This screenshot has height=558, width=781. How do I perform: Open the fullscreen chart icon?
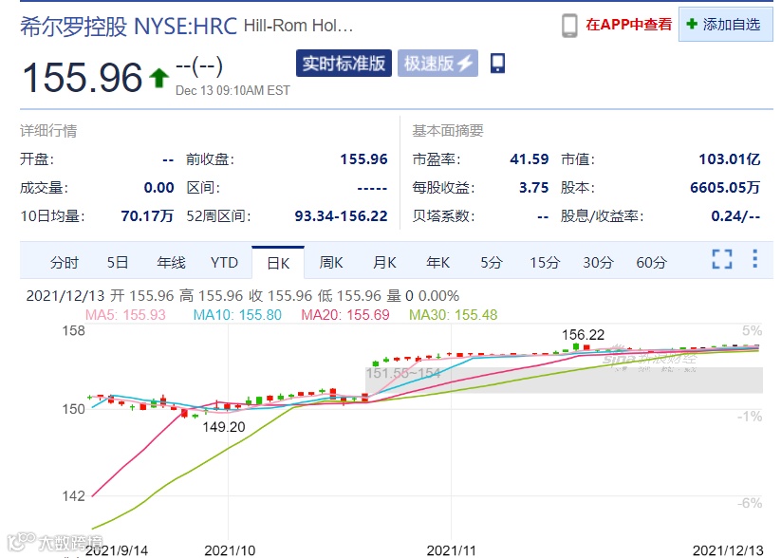[722, 259]
